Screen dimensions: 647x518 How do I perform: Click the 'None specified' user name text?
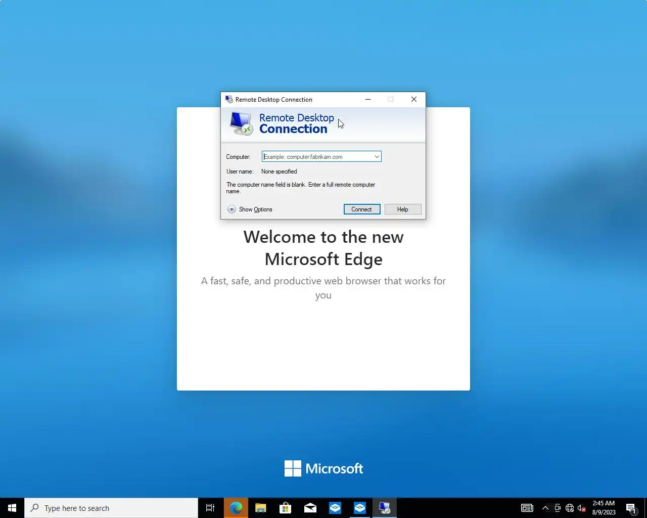279,171
